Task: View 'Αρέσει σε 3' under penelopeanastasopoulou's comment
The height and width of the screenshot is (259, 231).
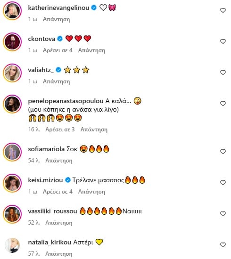Action: (x=60, y=129)
